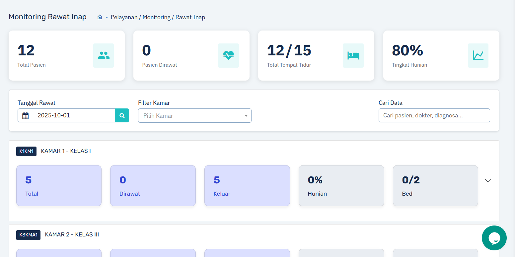Click the Dirawat card in Kamar 1
The width and height of the screenshot is (515, 257).
pyautogui.click(x=153, y=186)
